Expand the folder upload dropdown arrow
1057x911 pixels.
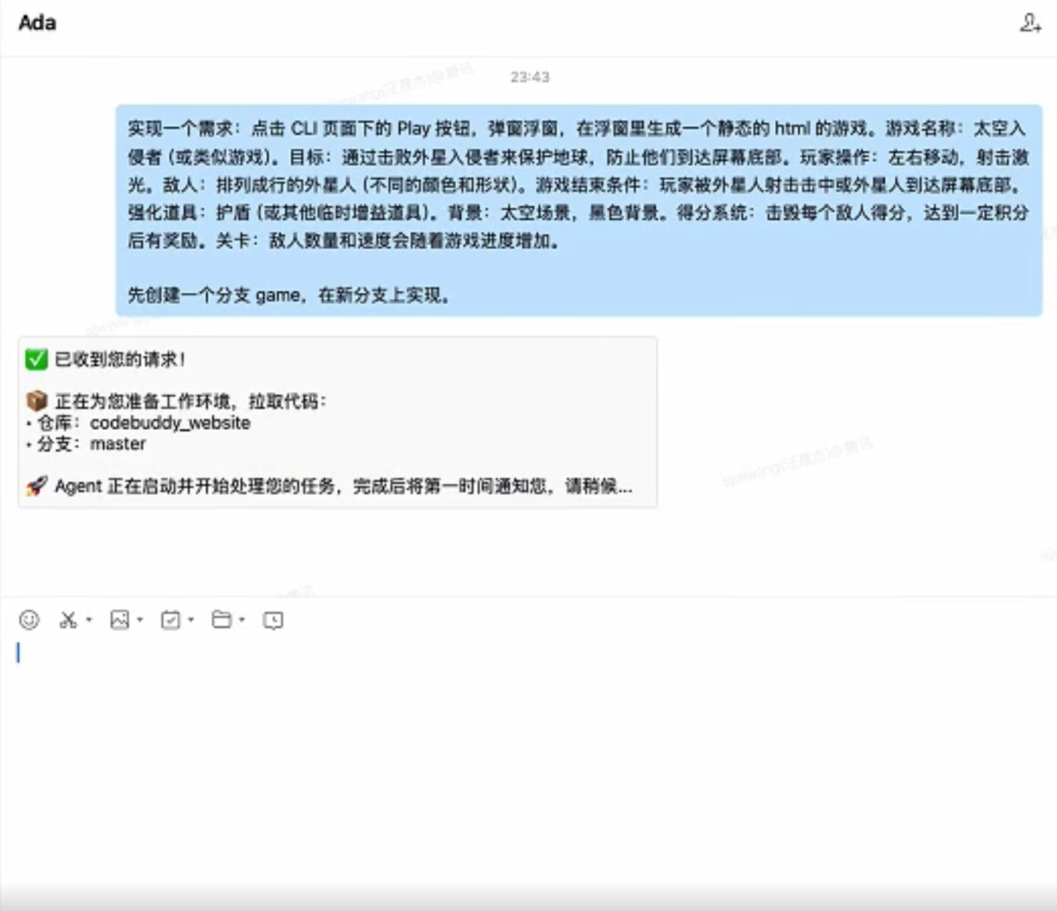click(x=242, y=621)
